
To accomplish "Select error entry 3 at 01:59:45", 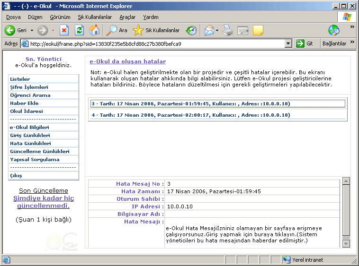I will click(218, 103).
